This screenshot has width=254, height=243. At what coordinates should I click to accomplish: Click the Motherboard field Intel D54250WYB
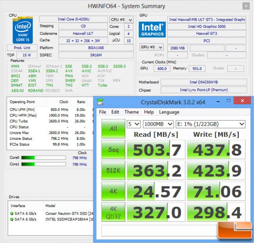(204, 82)
